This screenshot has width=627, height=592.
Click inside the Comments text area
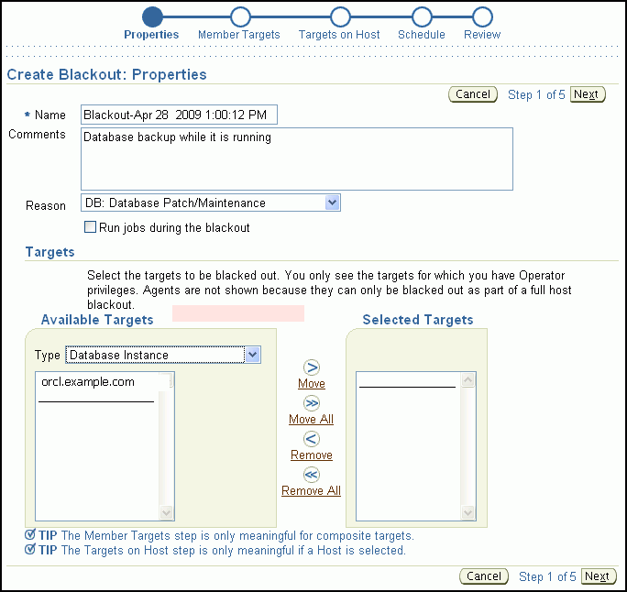[x=296, y=159]
